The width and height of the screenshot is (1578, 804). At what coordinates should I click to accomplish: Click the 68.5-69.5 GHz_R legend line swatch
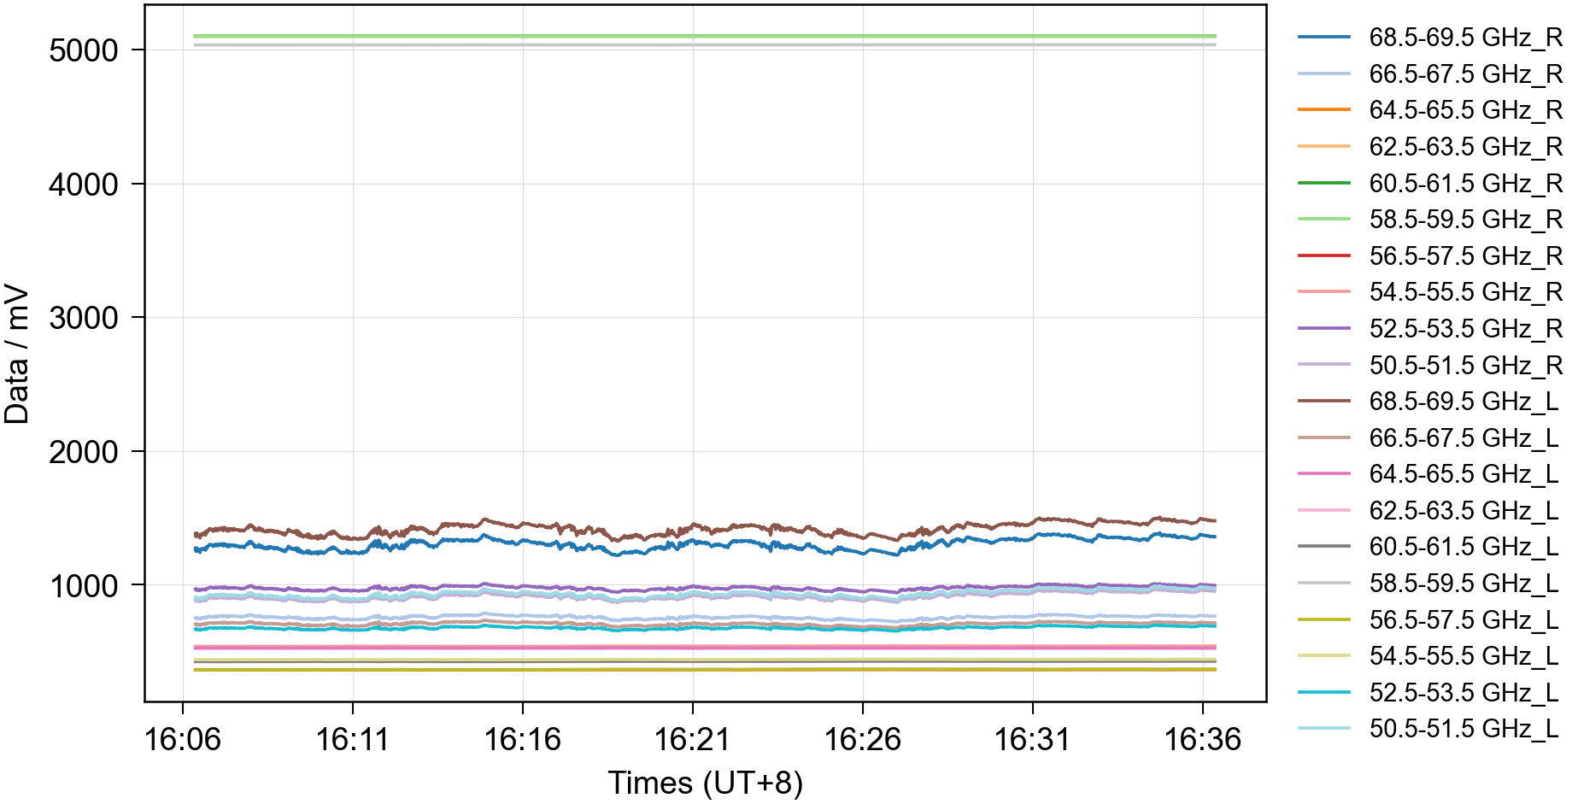[1323, 38]
